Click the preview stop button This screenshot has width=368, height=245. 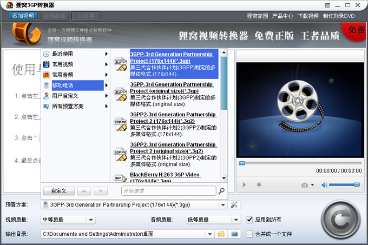point(259,184)
